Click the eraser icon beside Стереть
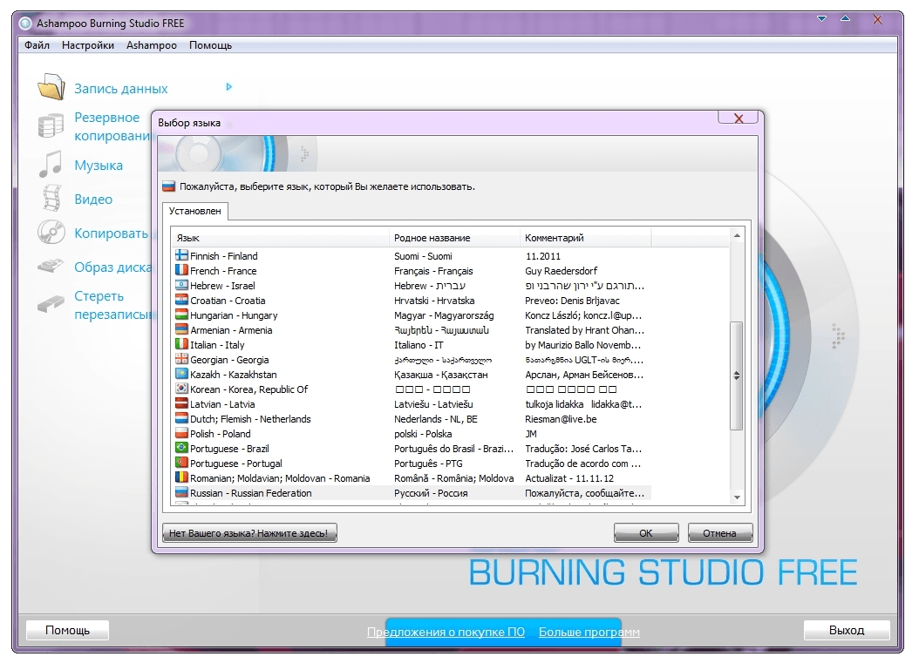 pyautogui.click(x=51, y=303)
